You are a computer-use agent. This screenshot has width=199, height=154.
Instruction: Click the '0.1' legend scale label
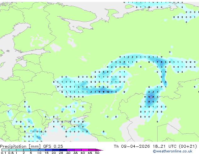[x=3, y=153]
